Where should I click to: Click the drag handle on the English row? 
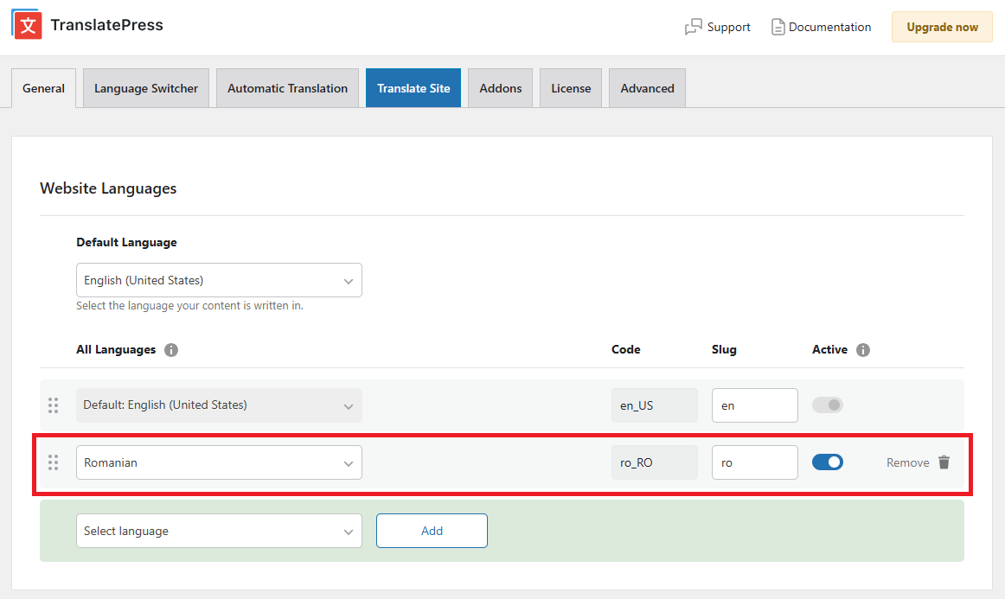pyautogui.click(x=53, y=405)
